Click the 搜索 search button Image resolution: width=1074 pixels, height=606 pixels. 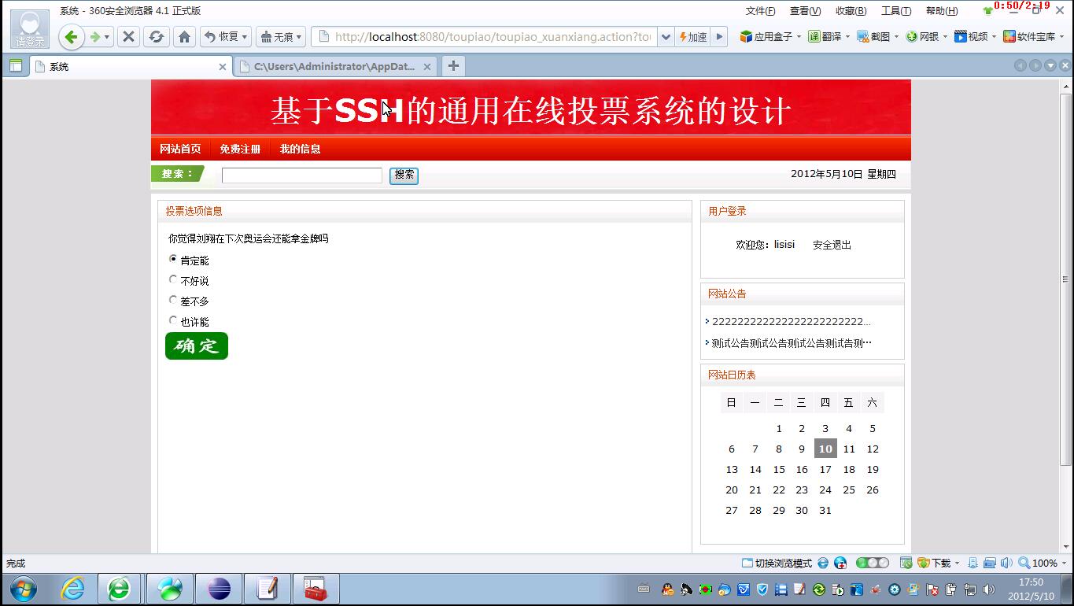pyautogui.click(x=404, y=175)
